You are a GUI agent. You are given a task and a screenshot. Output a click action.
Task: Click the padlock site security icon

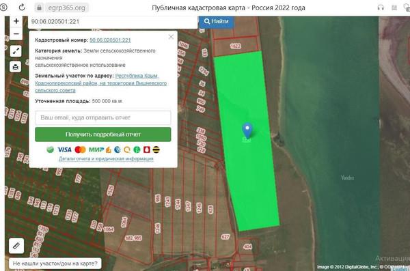pos(39,8)
